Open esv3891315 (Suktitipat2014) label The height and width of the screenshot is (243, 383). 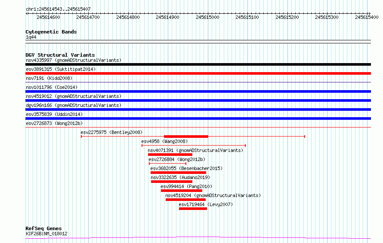pos(61,69)
